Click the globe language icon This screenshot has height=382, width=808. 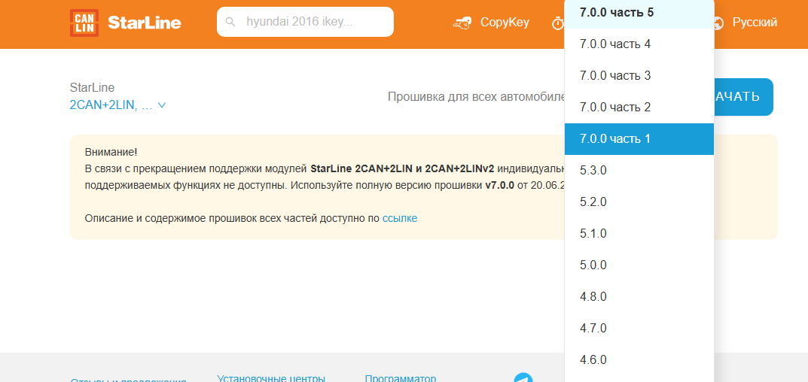[x=718, y=23]
